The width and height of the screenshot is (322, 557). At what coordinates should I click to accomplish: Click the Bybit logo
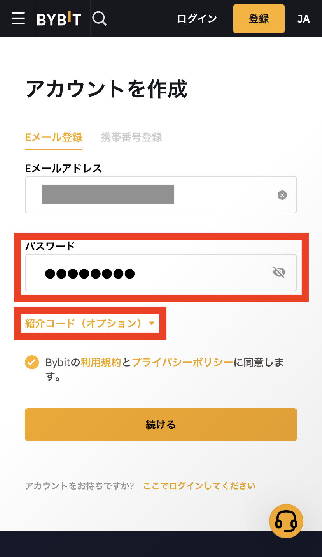59,19
